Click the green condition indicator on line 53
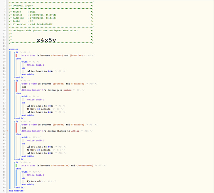This screenshot has width=214, height=193. (16, 166)
